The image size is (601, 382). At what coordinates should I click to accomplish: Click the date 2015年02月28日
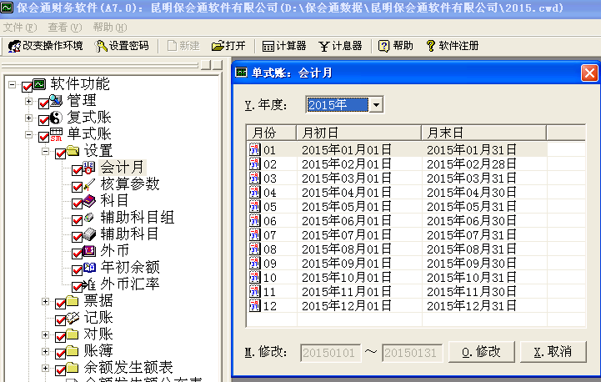[472, 164]
